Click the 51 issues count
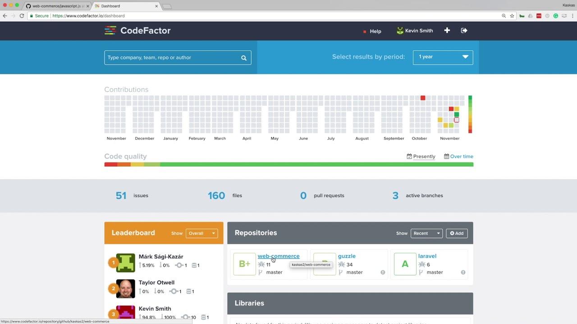Viewport: 577px width, 324px height. (121, 195)
